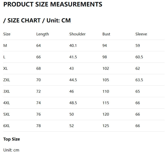Click the Top Size bold label
This screenshot has height=155, width=165.
click(12, 139)
